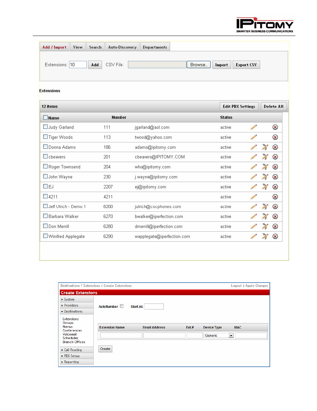The width and height of the screenshot is (317, 411).
Task: Enable the AutoNumber checkbox
Action: click(122, 306)
